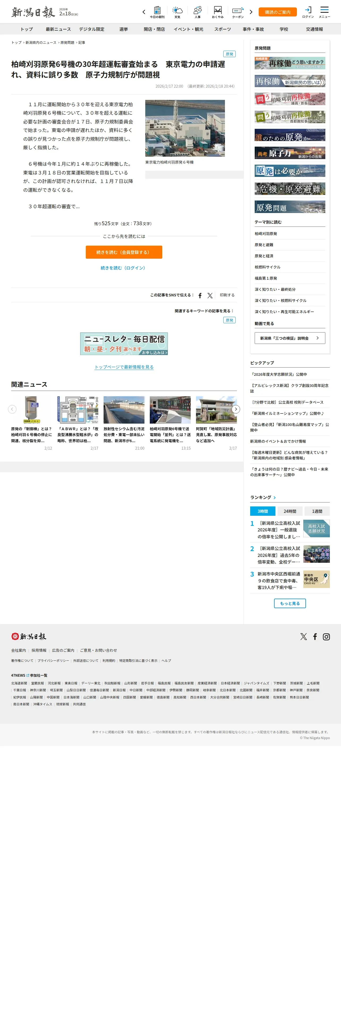Image resolution: width=341 pixels, height=1023 pixels.
Task: Click the 原発 keyword tag below article
Action: [x=229, y=320]
